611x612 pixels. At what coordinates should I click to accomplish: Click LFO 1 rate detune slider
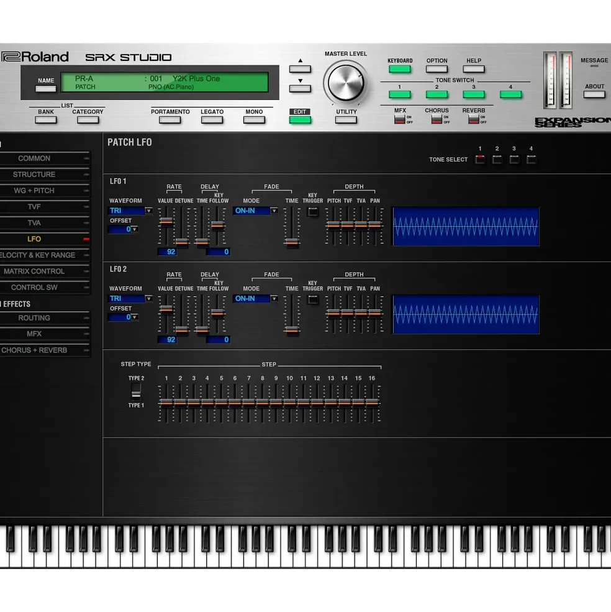pos(181,242)
